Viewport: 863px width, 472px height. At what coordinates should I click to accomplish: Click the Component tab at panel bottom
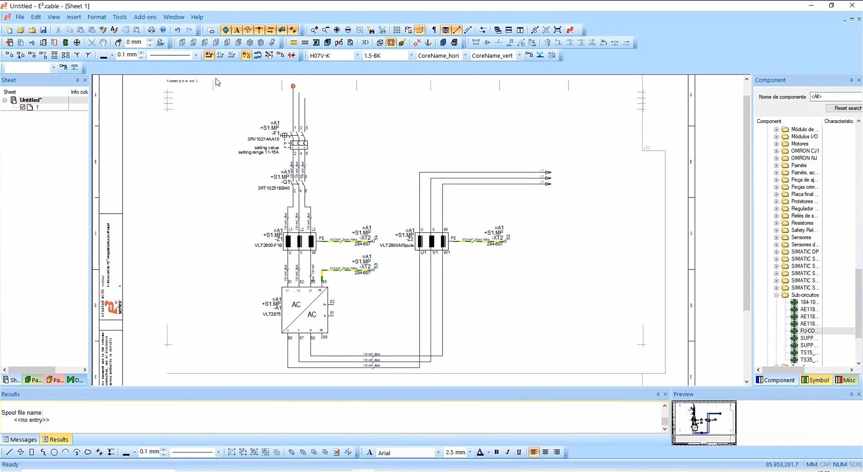tap(775, 380)
